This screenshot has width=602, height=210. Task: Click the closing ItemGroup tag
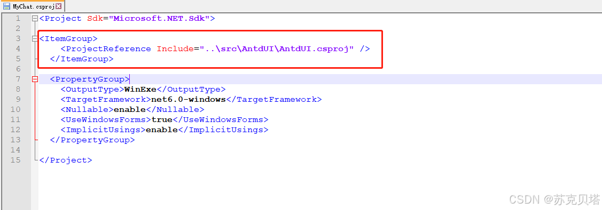(x=82, y=59)
